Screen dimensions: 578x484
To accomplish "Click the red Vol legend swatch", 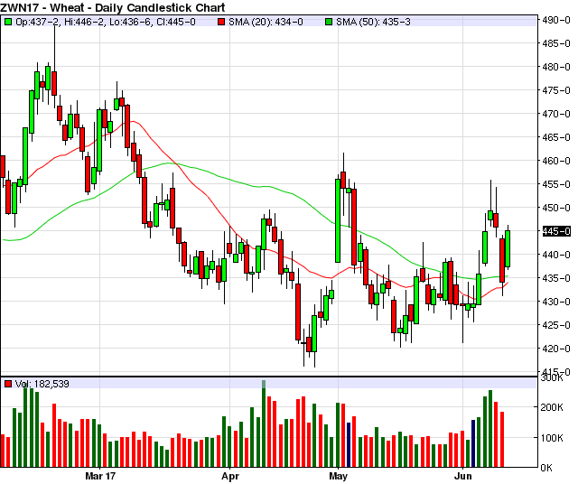I will coord(8,384).
